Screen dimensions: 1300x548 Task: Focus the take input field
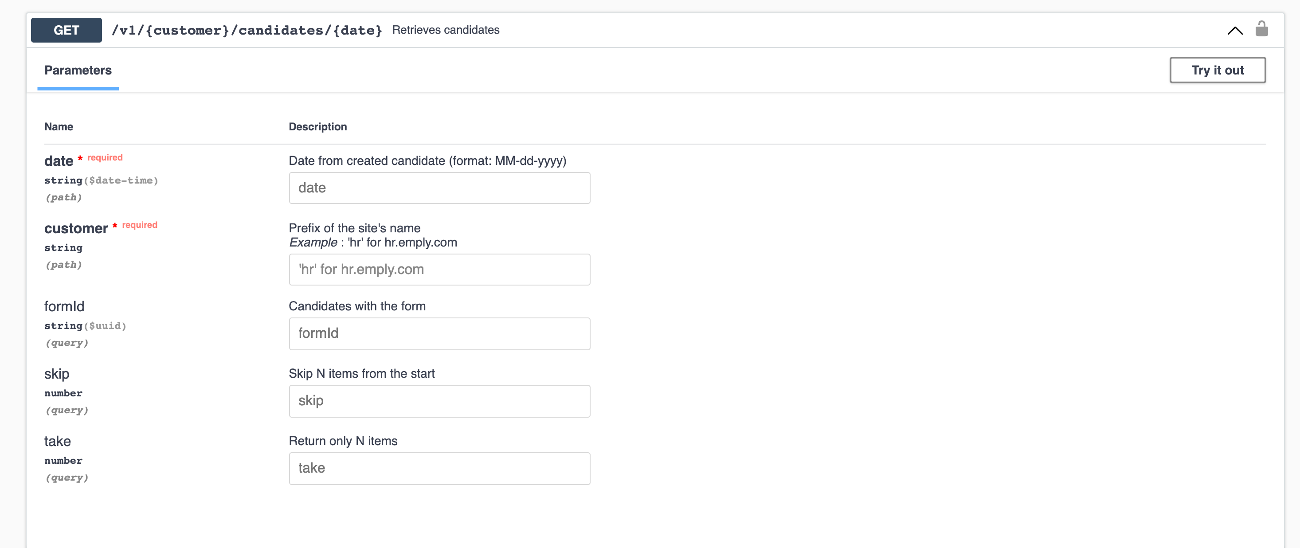439,468
